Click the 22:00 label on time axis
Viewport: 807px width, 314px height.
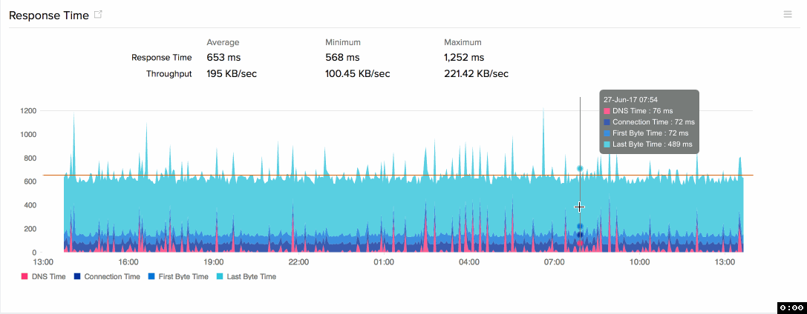coord(298,262)
